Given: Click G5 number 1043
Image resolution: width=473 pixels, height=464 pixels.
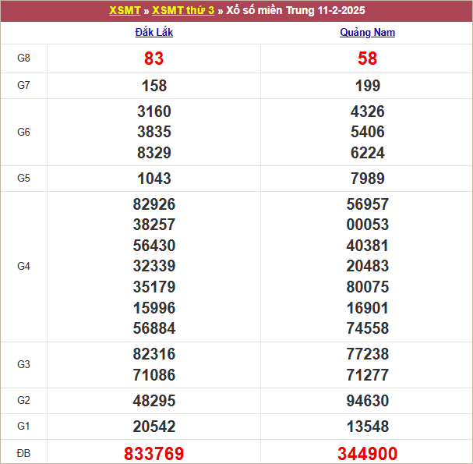Looking at the screenshot, I should (x=154, y=179).
